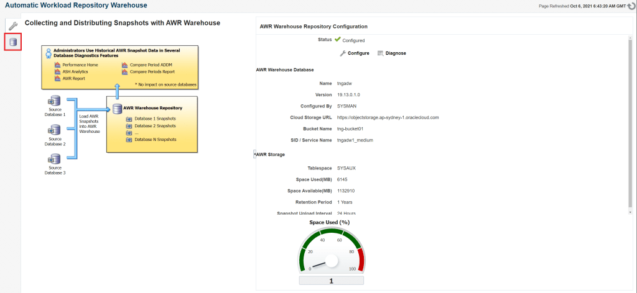Screen dimensions: 637x293
Task: Click the AWR Report item in diagram
Action: [73, 78]
